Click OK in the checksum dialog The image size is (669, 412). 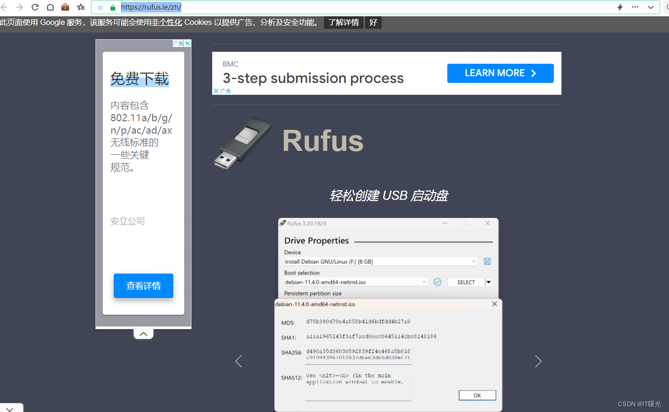tap(477, 395)
